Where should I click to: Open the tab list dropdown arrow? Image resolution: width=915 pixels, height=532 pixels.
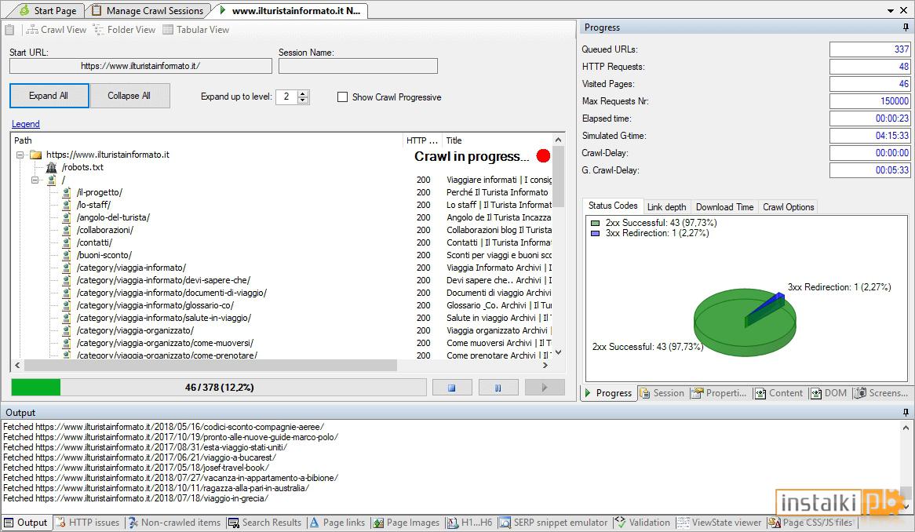[x=891, y=10]
